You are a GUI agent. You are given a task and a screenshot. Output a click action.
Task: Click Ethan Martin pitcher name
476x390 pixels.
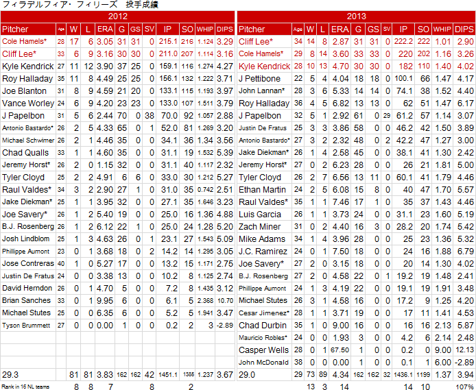point(262,190)
